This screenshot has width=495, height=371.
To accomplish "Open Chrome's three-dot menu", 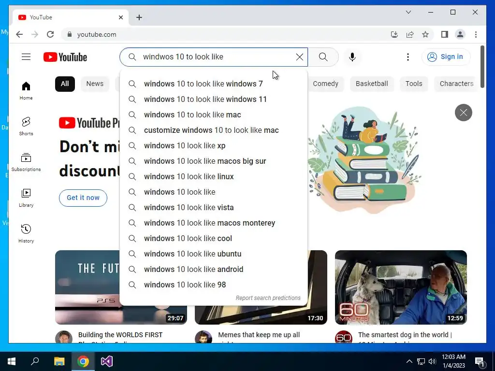I will [x=476, y=34].
